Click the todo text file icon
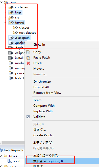The height and width of the screenshot is (167, 99). [11, 78]
